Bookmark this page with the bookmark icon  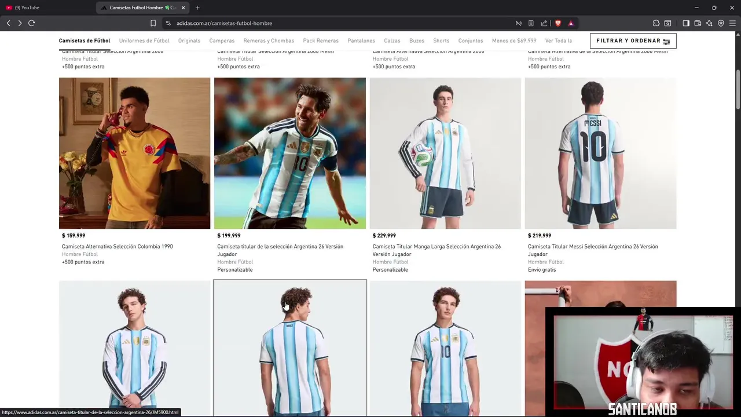pos(153,23)
